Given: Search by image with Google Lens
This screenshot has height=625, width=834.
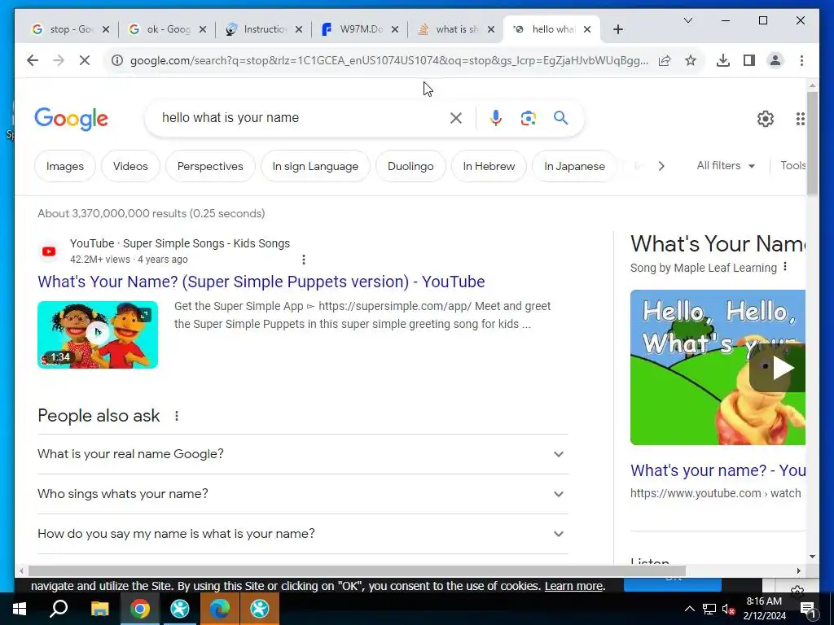Looking at the screenshot, I should pyautogui.click(x=528, y=117).
